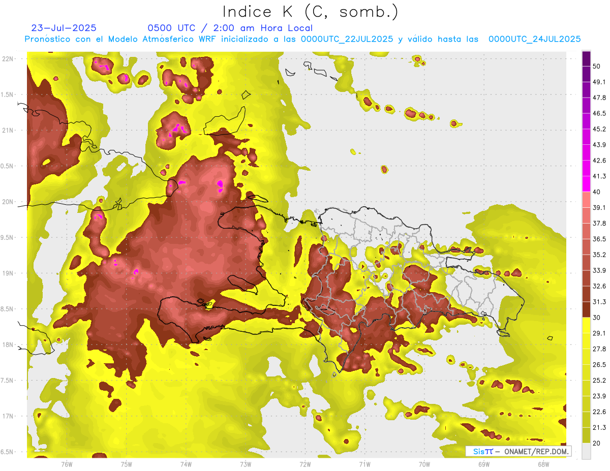Click the color bar value '32.6'
Image resolution: width=610 pixels, height=471 pixels.
(x=599, y=286)
